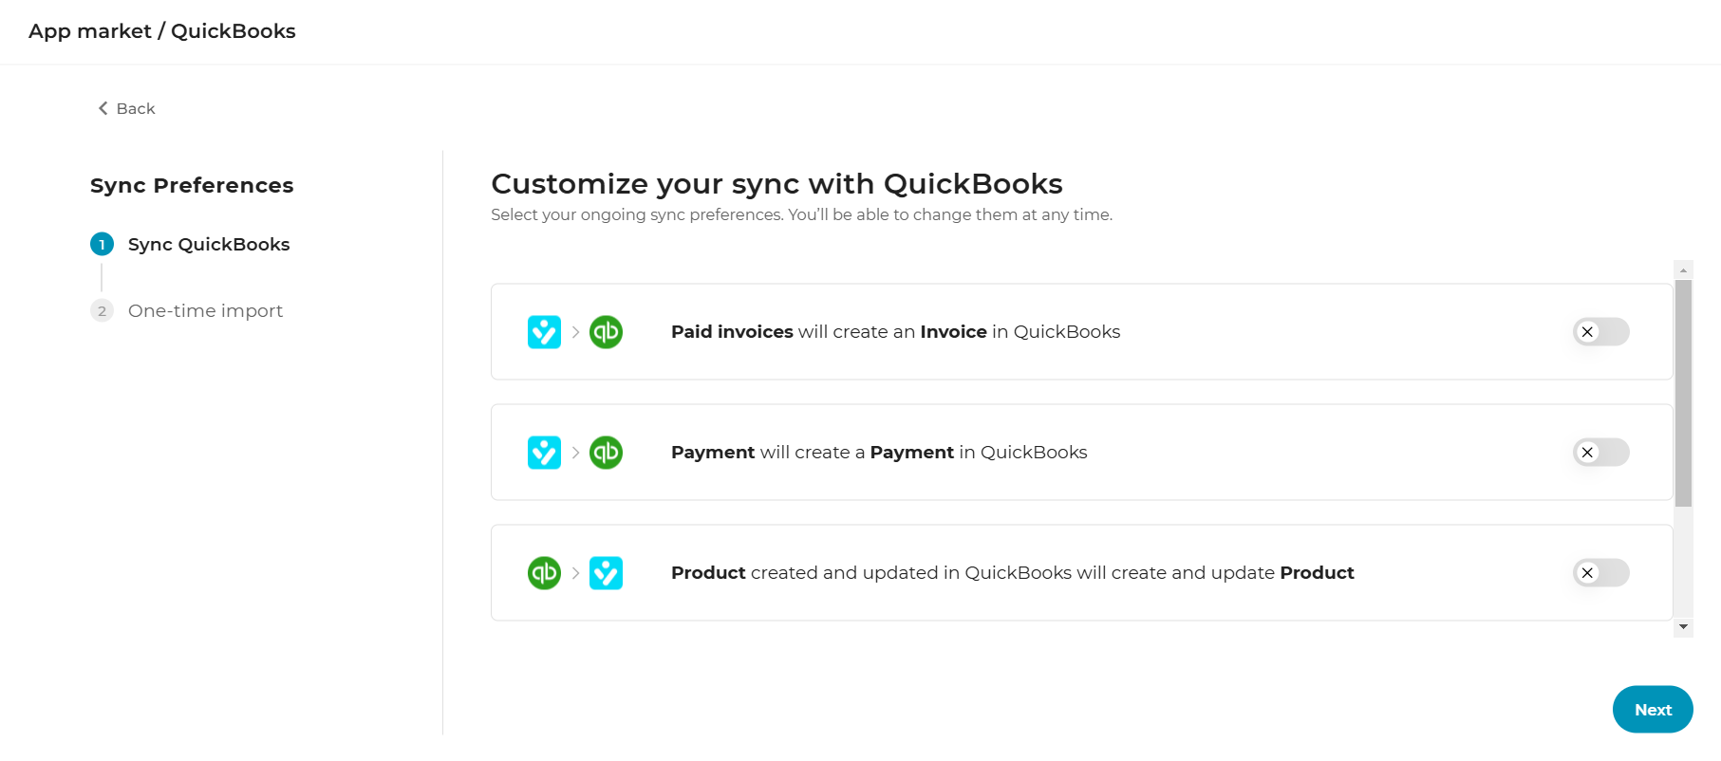
Task: Select the Sync QuickBooks step
Action: tap(209, 245)
